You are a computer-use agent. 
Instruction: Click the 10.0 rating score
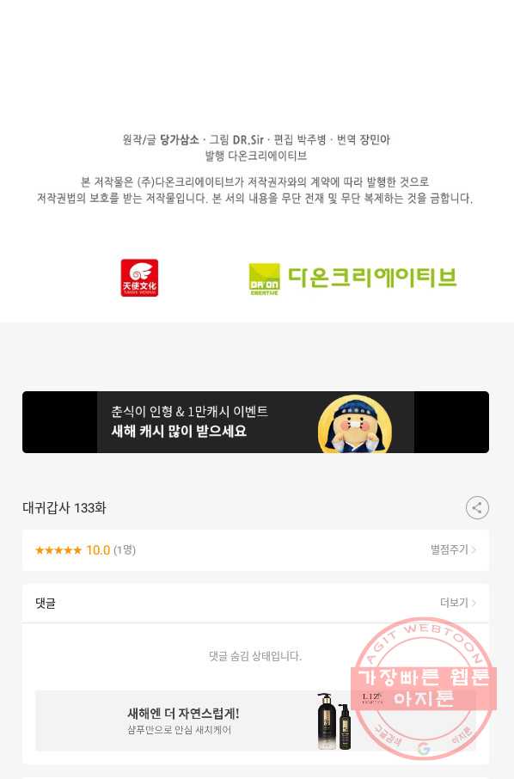[98, 550]
